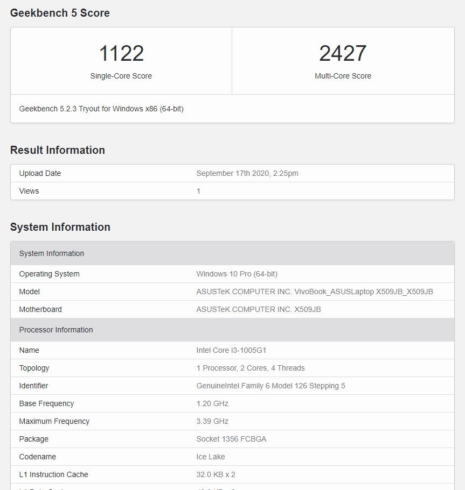Click the Codename row label
The image size is (465, 490).
click(x=38, y=457)
